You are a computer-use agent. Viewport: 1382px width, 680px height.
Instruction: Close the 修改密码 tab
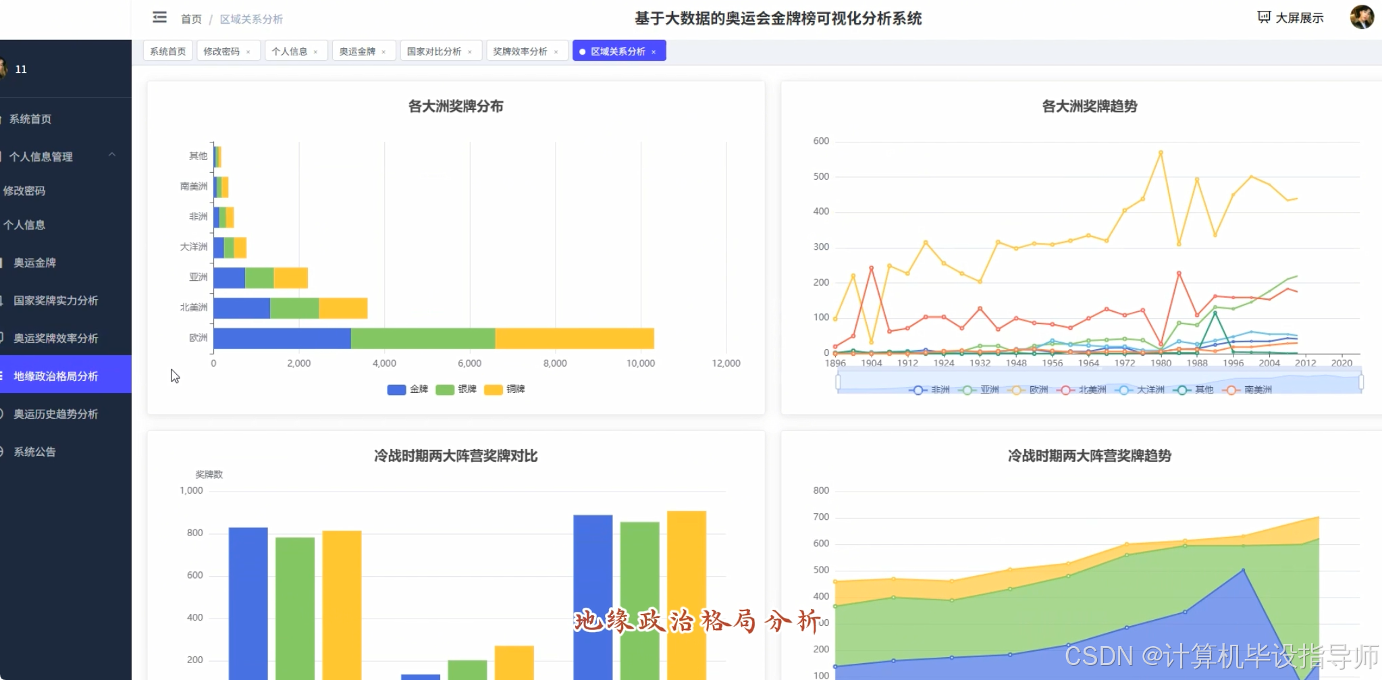click(248, 52)
